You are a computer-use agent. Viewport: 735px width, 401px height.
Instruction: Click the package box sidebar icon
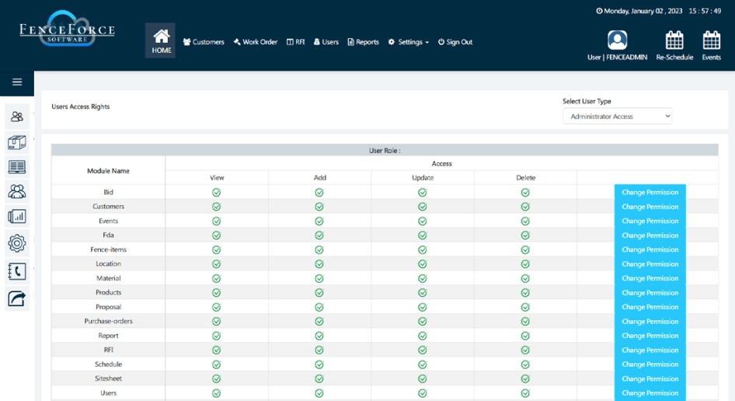[17, 142]
